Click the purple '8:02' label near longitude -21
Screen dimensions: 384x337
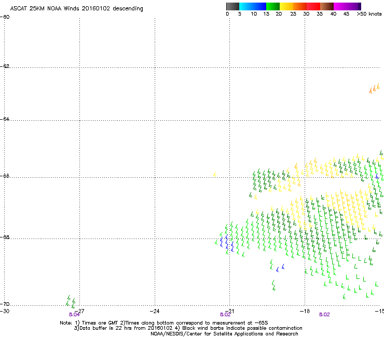pyautogui.click(x=225, y=315)
